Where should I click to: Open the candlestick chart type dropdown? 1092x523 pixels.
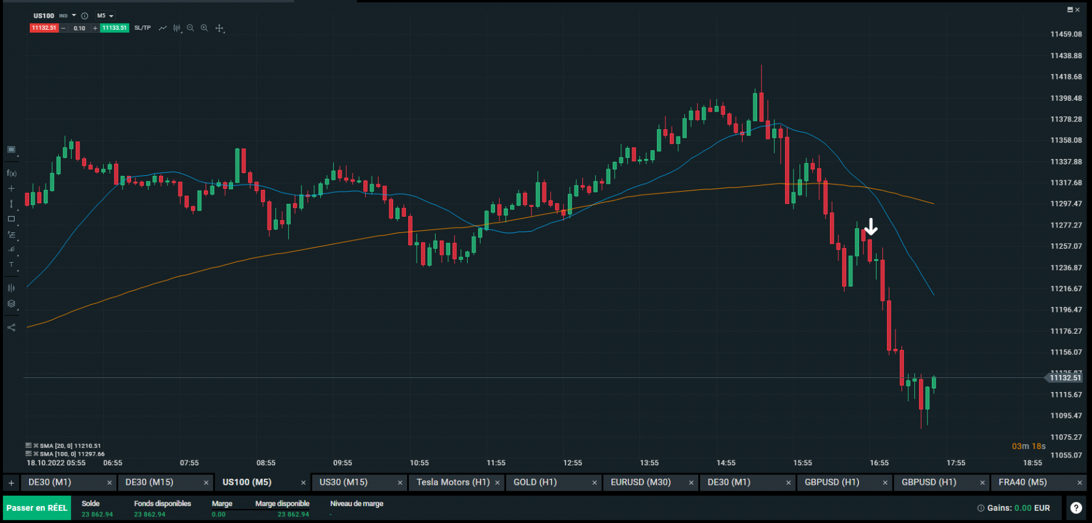(x=177, y=28)
